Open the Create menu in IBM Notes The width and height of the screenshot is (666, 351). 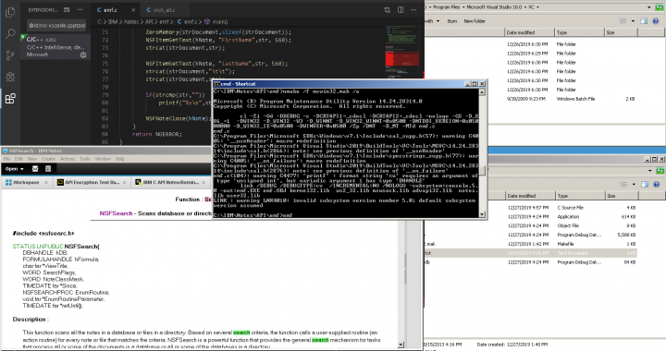pos(48,159)
